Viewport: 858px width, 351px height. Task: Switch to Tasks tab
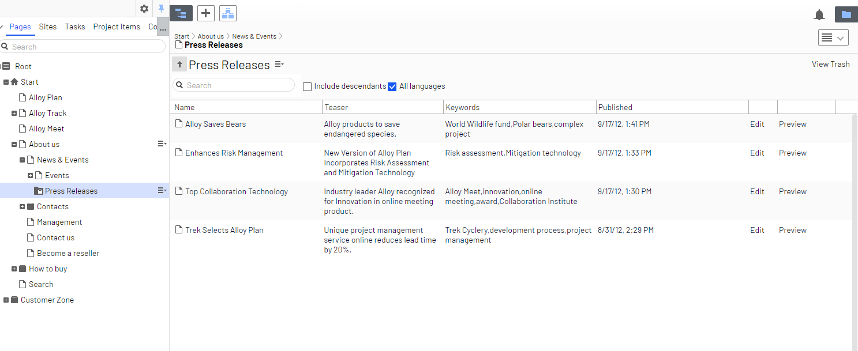[75, 27]
